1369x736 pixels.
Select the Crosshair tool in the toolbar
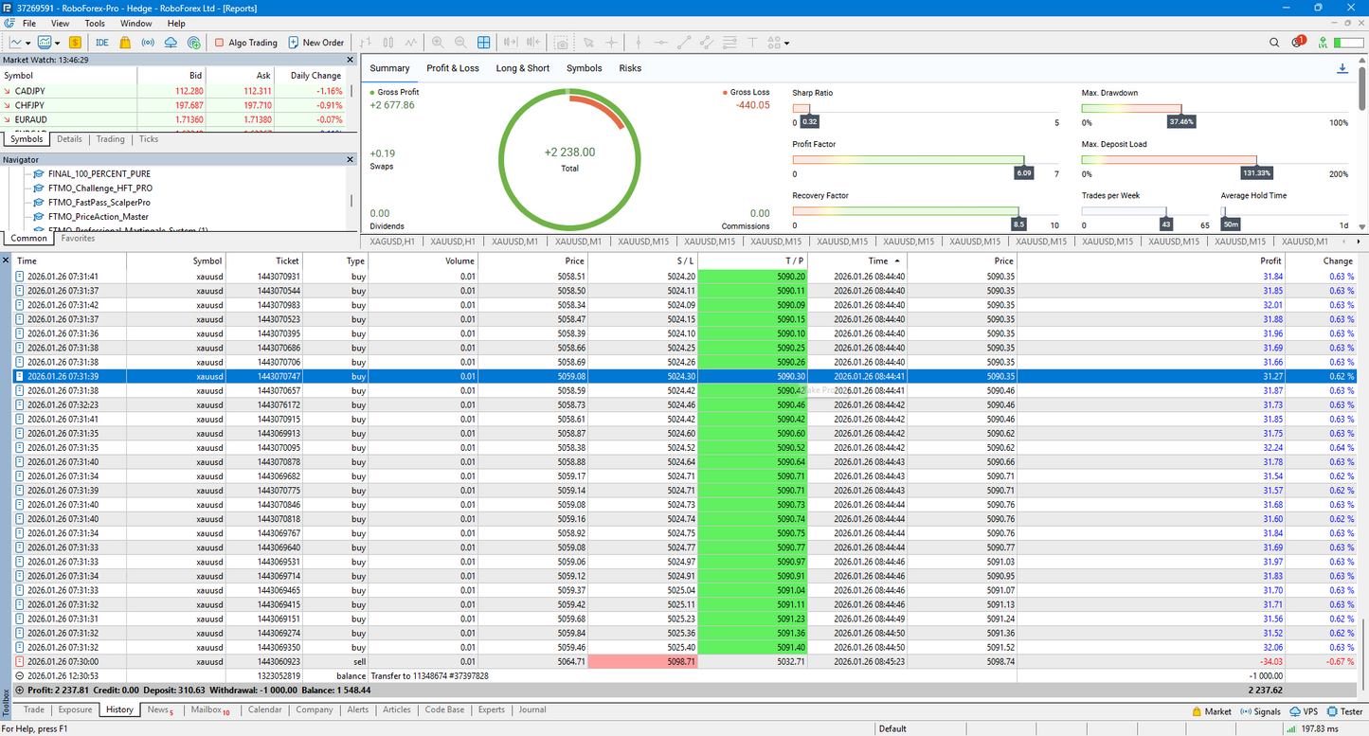[613, 43]
